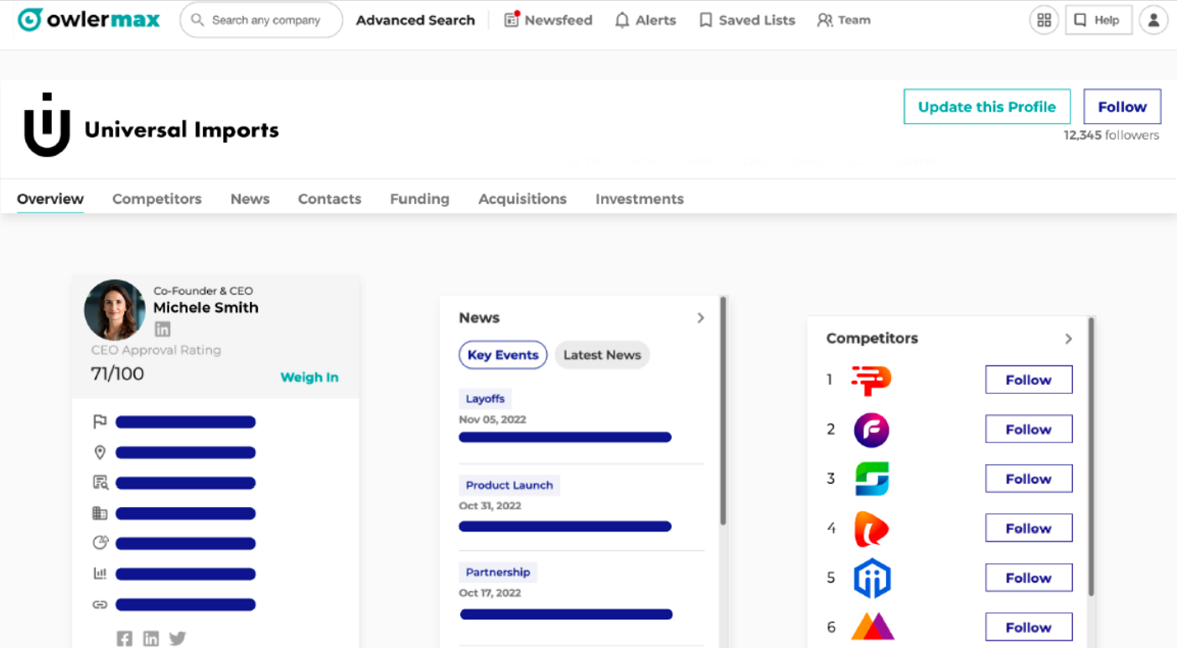Viewport: 1177px width, 648px height.
Task: Click the Oct 17, 2022 news headline bar
Action: [x=567, y=614]
